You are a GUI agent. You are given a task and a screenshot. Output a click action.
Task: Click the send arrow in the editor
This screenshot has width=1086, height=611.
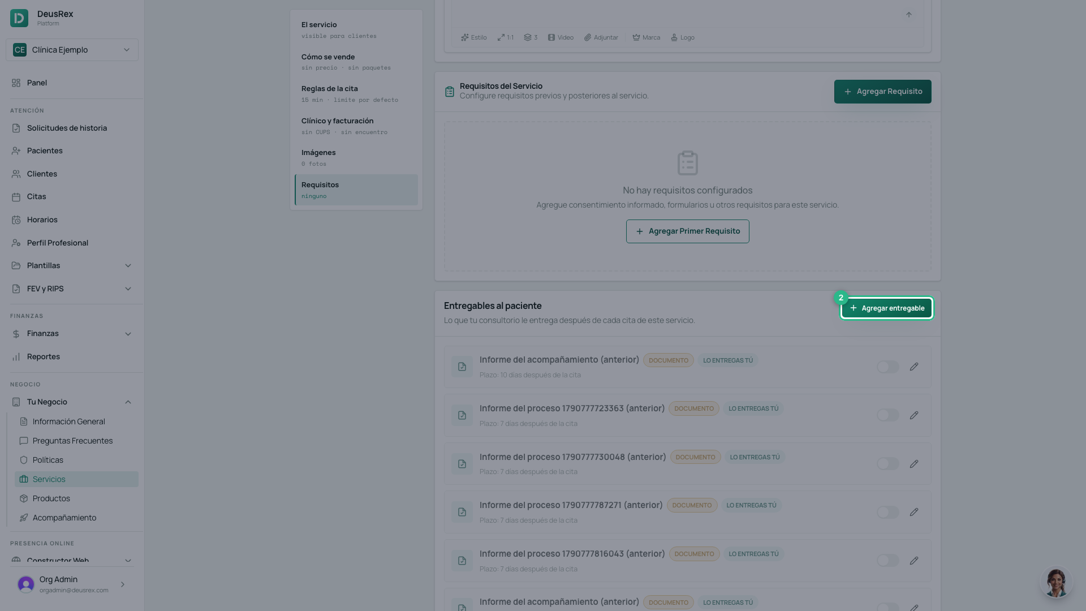[x=909, y=15]
